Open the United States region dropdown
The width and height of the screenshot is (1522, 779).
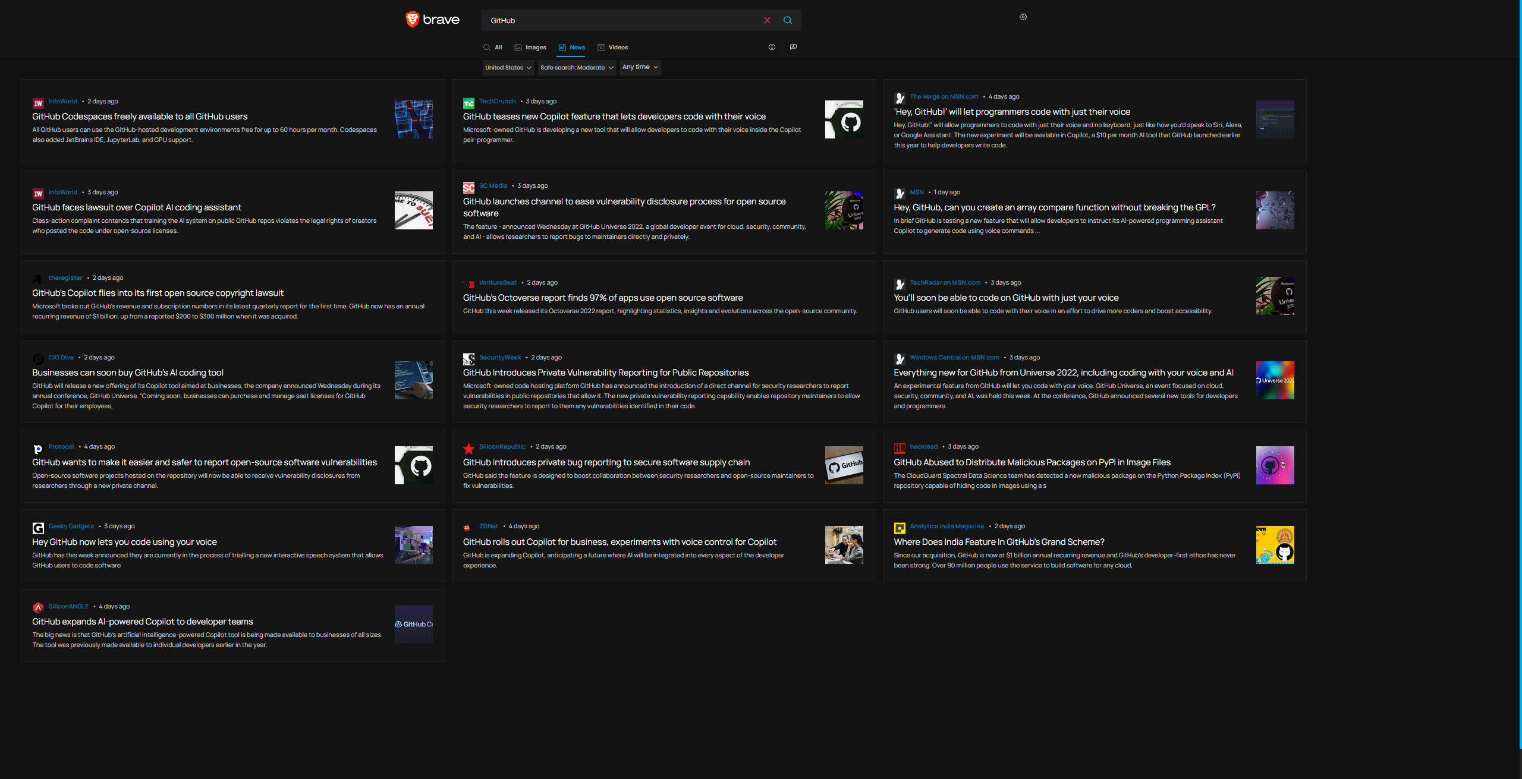[507, 67]
